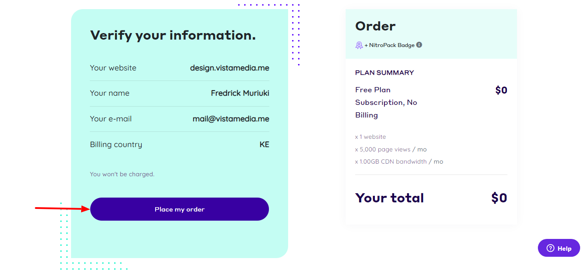The height and width of the screenshot is (272, 588).
Task: Click the name Fredrick Muriuki
Action: point(240,93)
